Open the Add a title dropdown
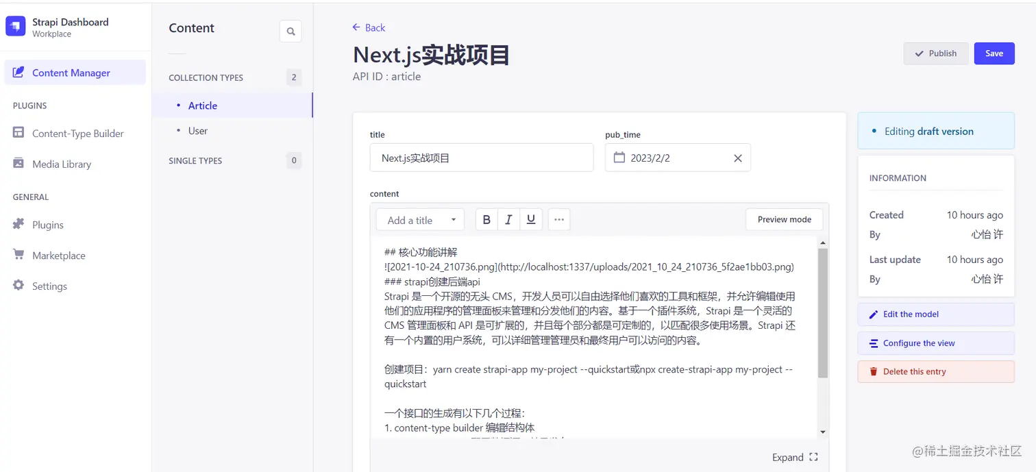1036x472 pixels. coord(420,220)
